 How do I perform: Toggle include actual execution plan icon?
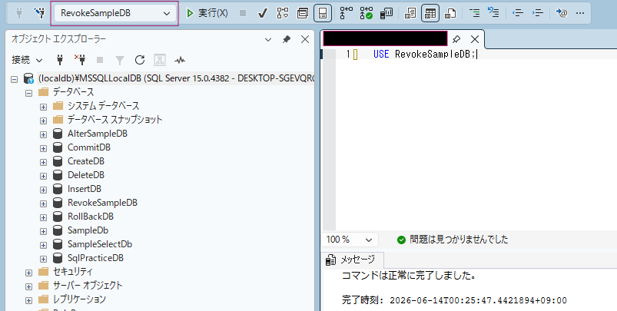[x=347, y=13]
